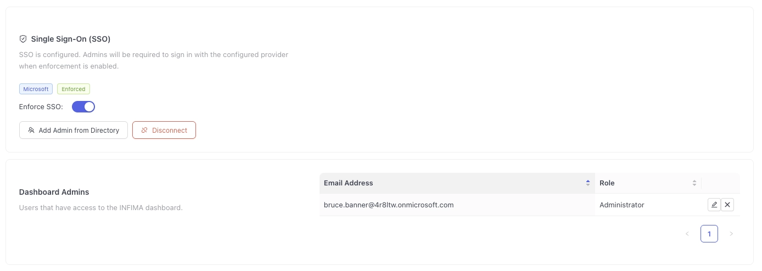Edit the bruce.banner admin entry
The image size is (762, 271).
point(714,205)
